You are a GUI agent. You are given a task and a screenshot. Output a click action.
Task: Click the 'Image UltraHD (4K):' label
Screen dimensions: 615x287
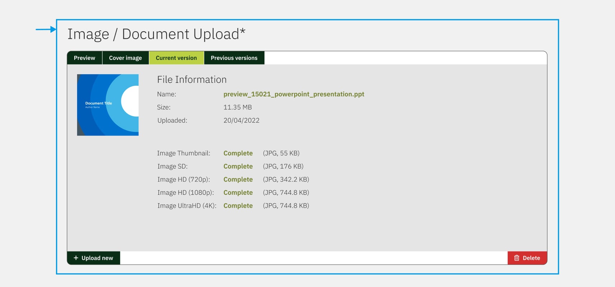[187, 206]
